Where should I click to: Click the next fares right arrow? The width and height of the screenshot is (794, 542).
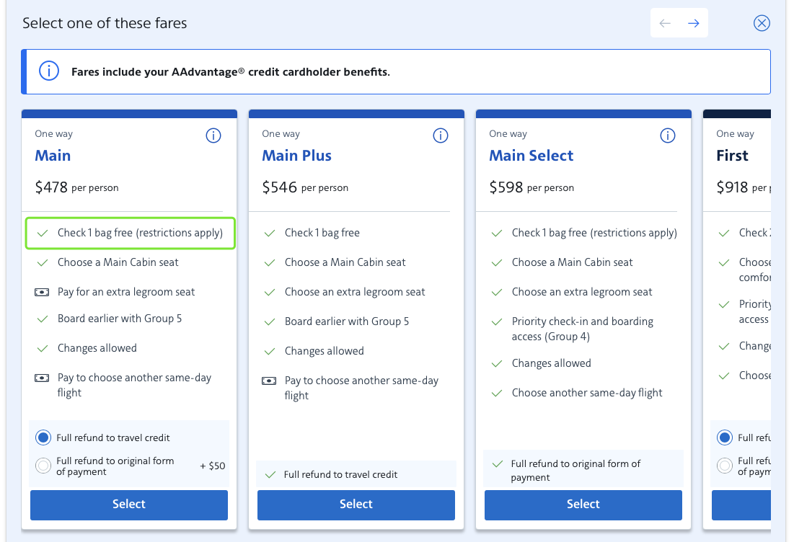coord(693,23)
